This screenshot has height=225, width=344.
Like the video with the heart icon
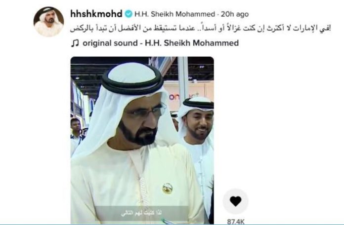pyautogui.click(x=236, y=201)
